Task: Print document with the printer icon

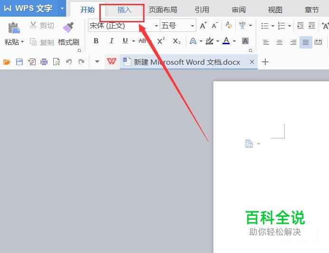Action: (x=44, y=62)
